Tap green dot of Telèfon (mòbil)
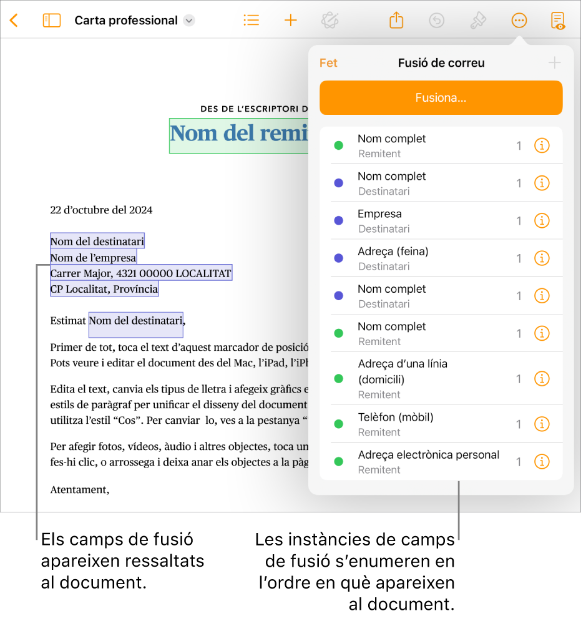The image size is (581, 621). 339,424
